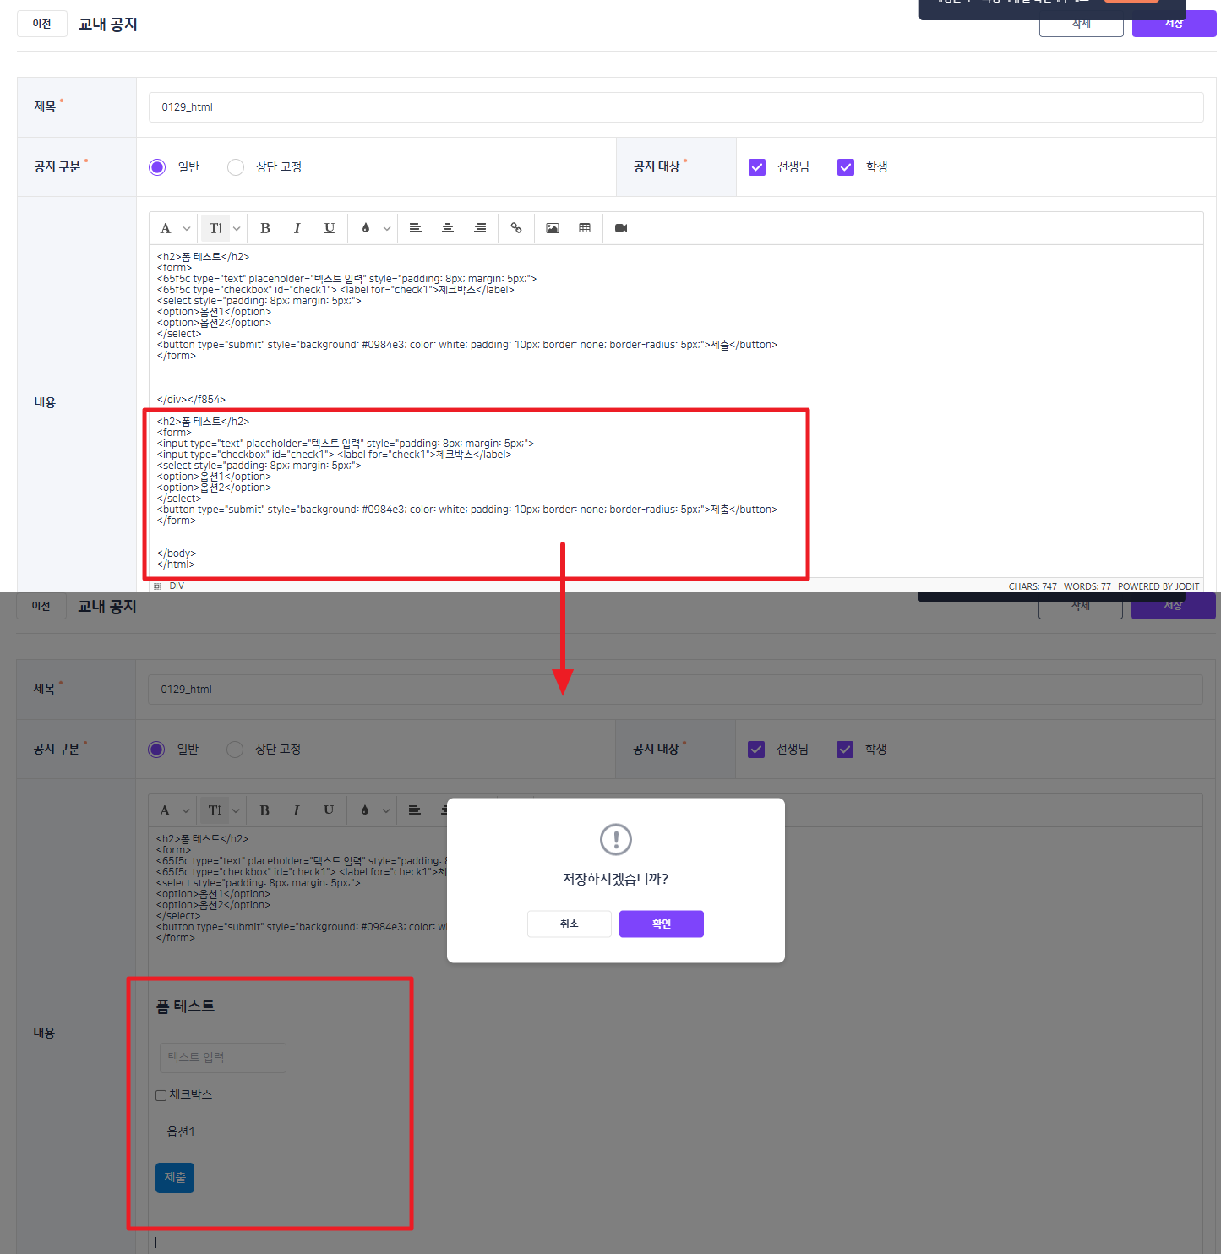The width and height of the screenshot is (1221, 1254).
Task: Expand the font size dropdown arrow in the undimmed toolbar
Action: coord(237,228)
